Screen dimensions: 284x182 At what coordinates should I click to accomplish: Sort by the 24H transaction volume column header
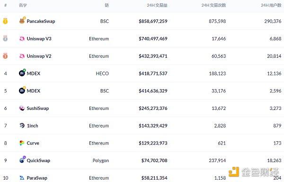pos(157,5)
